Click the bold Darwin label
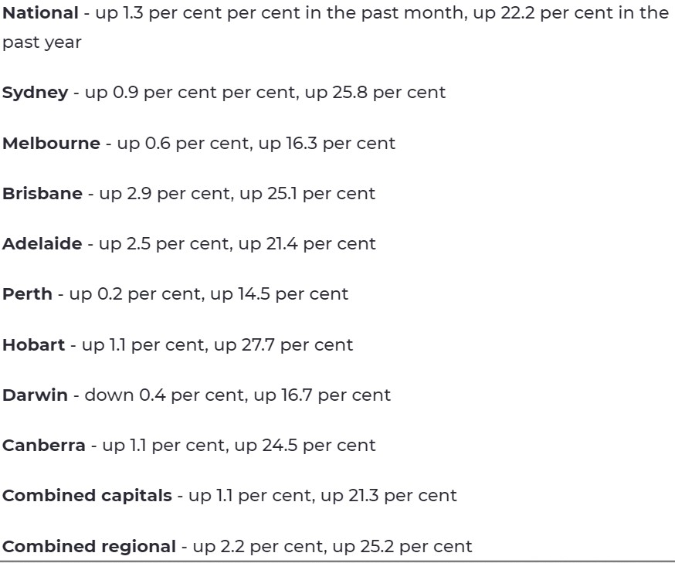This screenshot has width=675, height=563. click(35, 395)
